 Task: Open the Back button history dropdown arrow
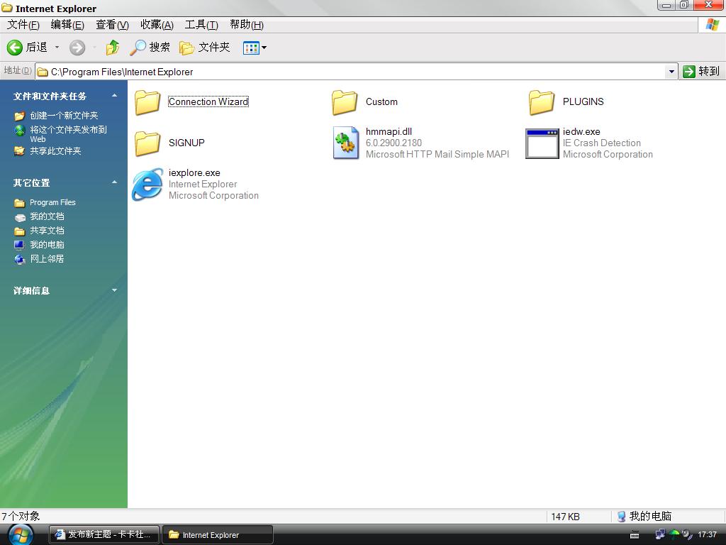[57, 48]
